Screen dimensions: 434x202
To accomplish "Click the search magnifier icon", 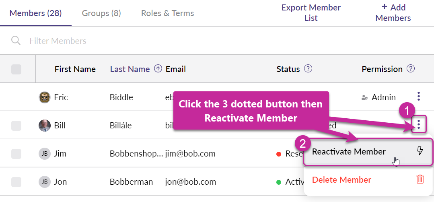I will [16, 41].
